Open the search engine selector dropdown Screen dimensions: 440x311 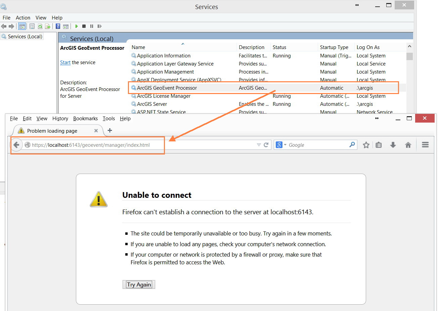tap(281, 145)
